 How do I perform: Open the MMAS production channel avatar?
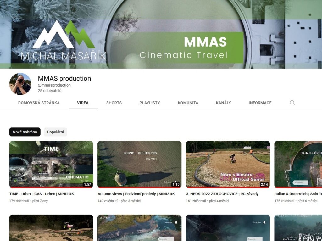[x=20, y=84]
